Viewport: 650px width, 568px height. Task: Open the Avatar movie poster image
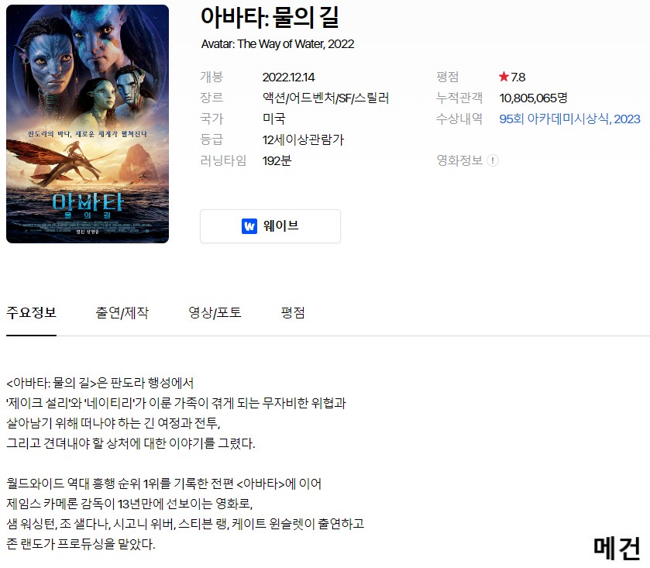pyautogui.click(x=88, y=124)
